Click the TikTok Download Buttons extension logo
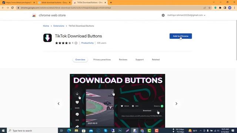The image size is (237, 133). coord(47,38)
